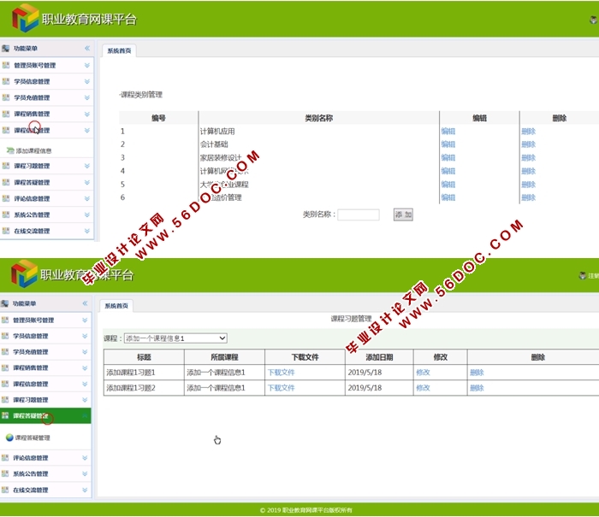Click the icon on the green highlighted 课程答疑管理 row

tap(6, 416)
